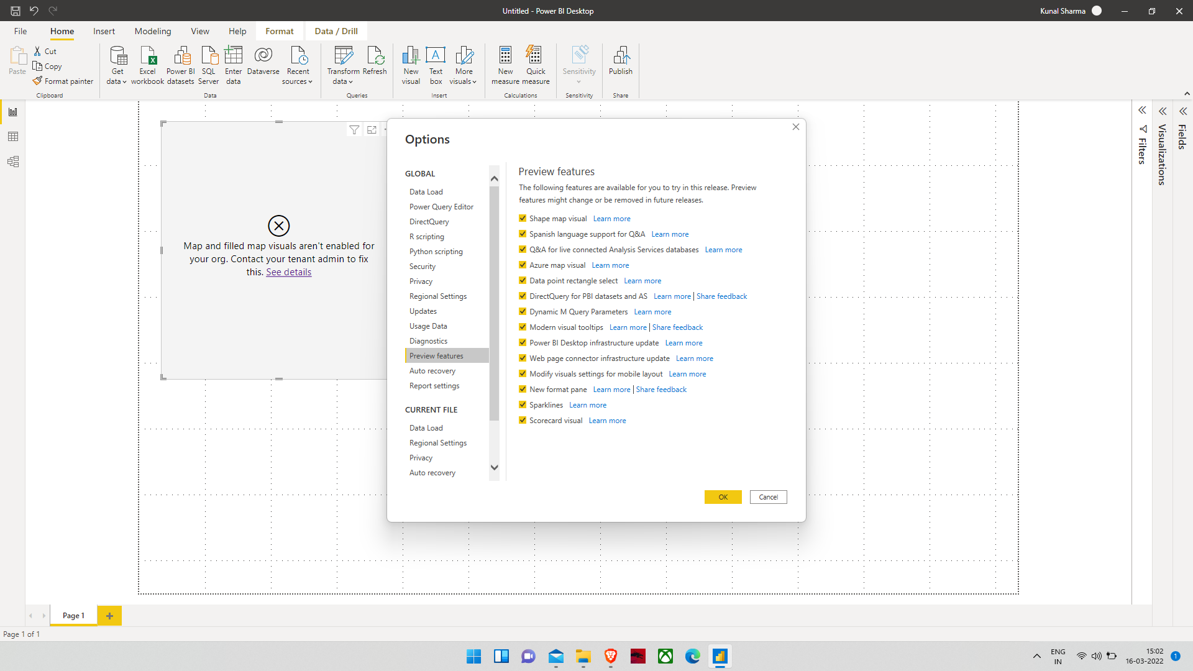Image resolution: width=1193 pixels, height=671 pixels.
Task: Refresh the data queries
Action: tap(375, 61)
